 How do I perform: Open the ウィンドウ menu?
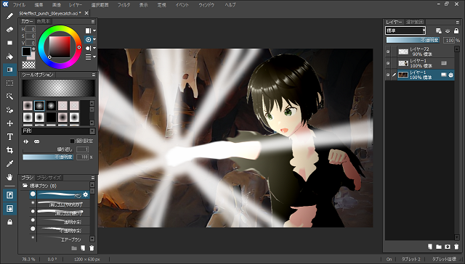(x=206, y=5)
